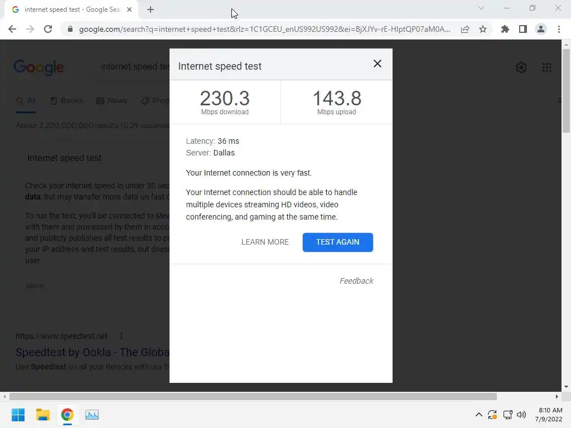The image size is (571, 428).
Task: Click the Chrome taskbar icon
Action: click(x=67, y=415)
